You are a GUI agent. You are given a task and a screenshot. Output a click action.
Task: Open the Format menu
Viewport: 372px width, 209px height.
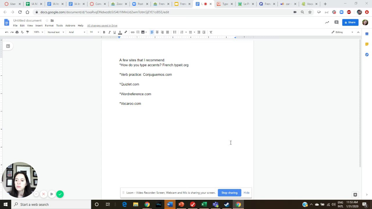point(49,26)
